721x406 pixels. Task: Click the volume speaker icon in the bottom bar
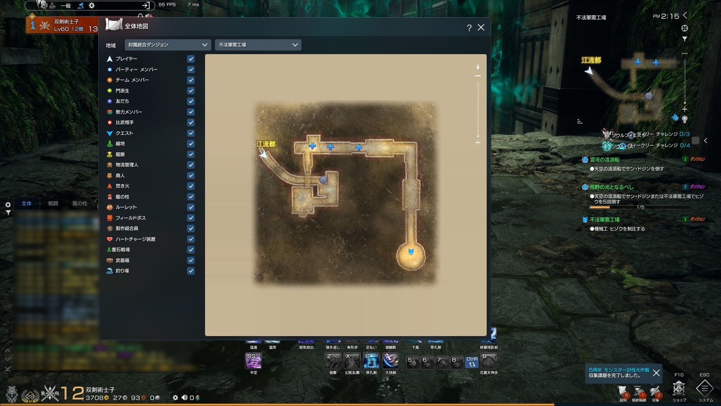coord(184,397)
